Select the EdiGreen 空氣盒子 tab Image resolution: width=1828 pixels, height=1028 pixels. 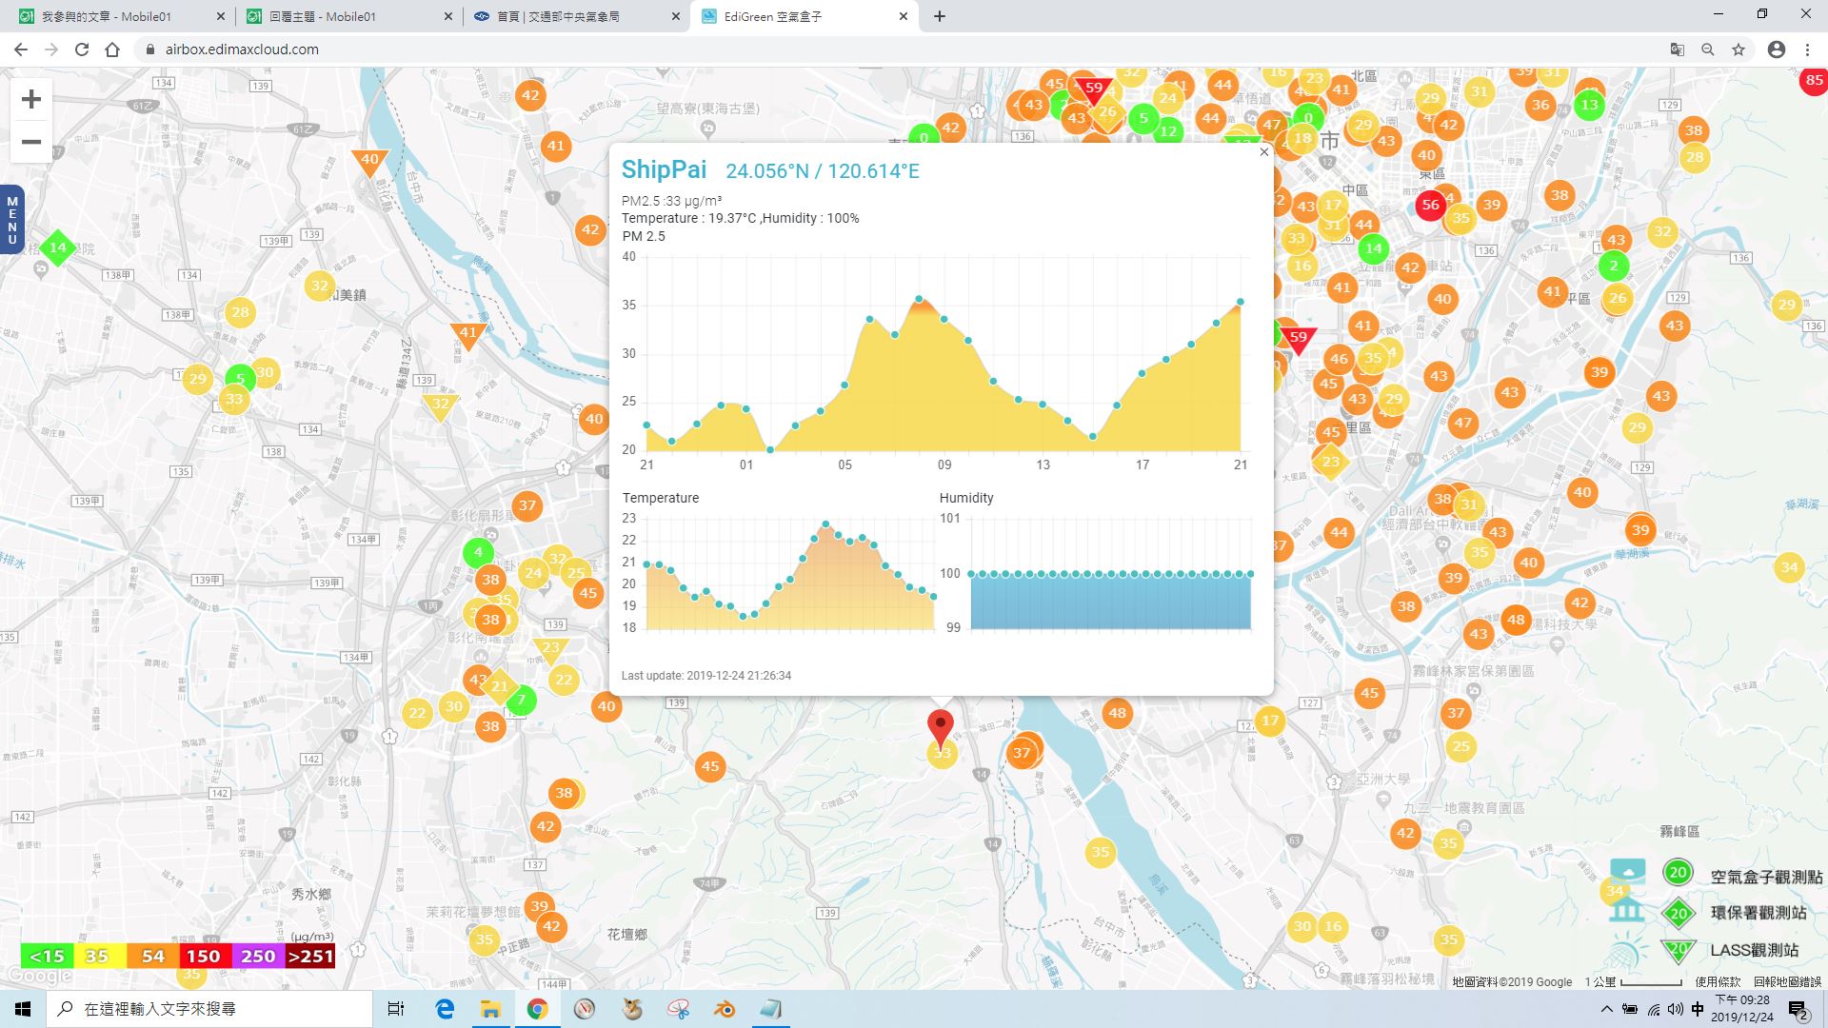tap(805, 16)
